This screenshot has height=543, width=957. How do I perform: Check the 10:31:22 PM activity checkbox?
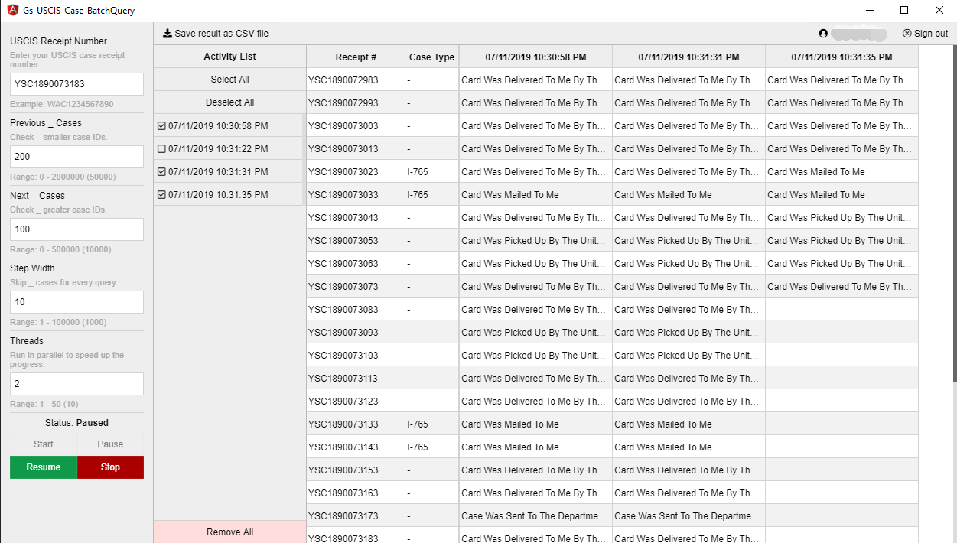161,149
